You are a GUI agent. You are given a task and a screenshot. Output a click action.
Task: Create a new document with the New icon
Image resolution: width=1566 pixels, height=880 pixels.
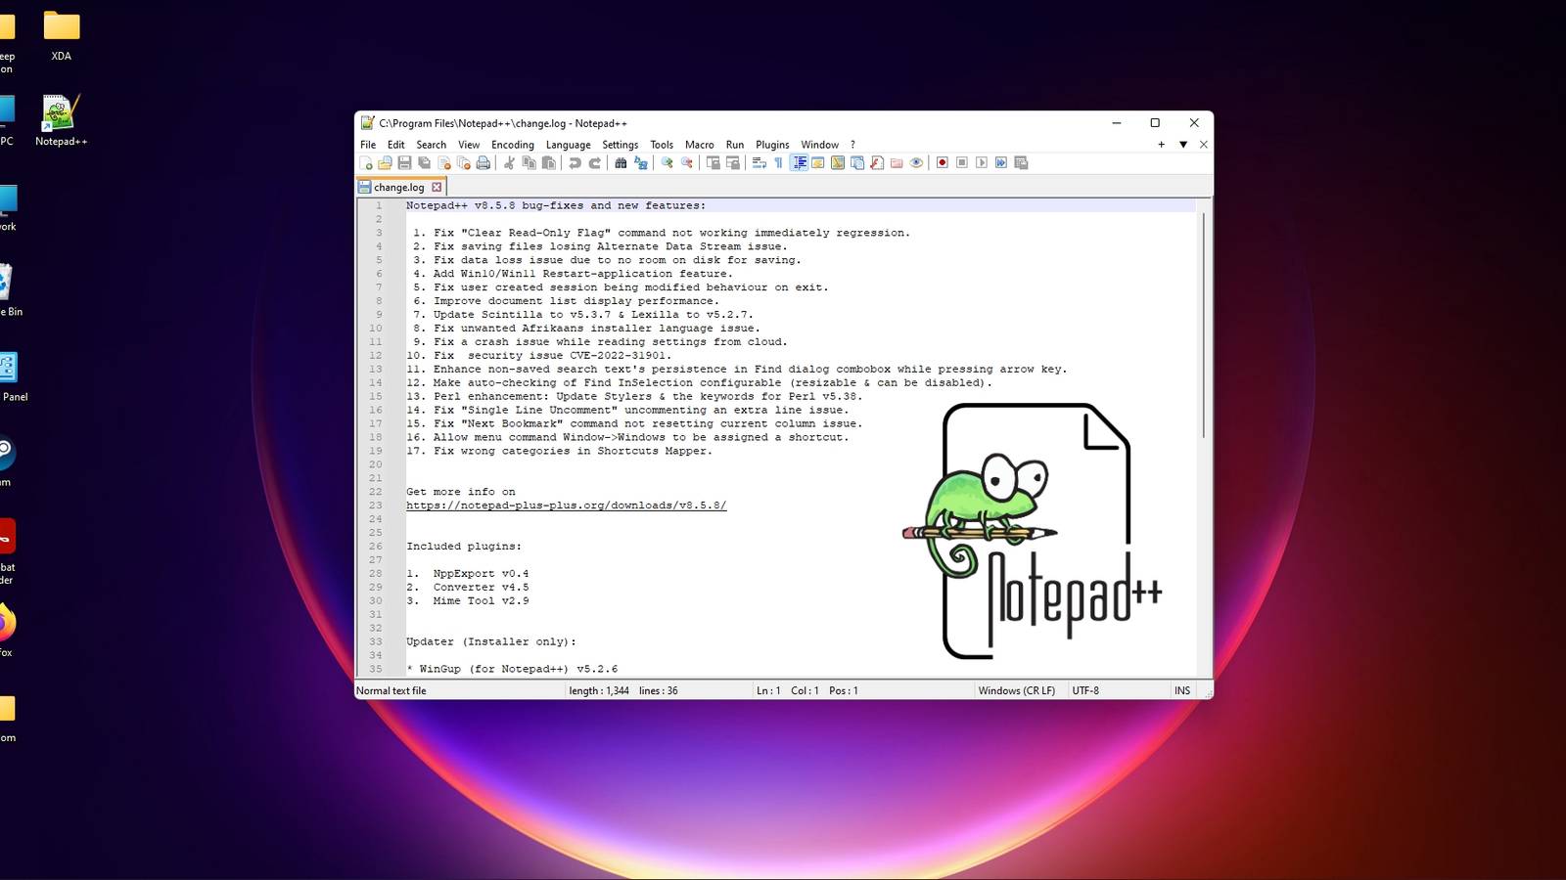coord(366,163)
